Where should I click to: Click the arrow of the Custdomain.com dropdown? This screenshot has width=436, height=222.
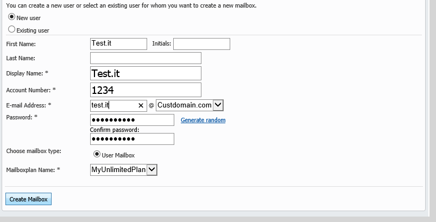click(218, 105)
